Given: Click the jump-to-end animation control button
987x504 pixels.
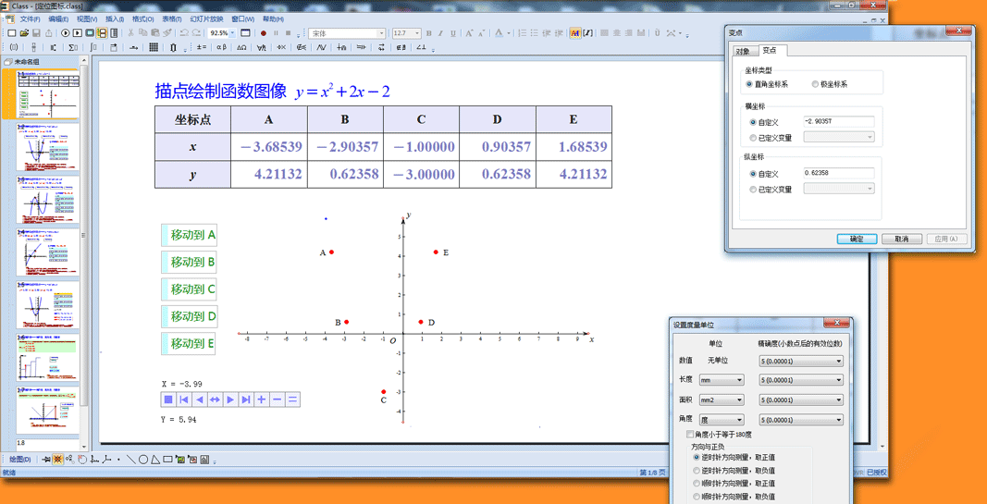Looking at the screenshot, I should coord(245,400).
